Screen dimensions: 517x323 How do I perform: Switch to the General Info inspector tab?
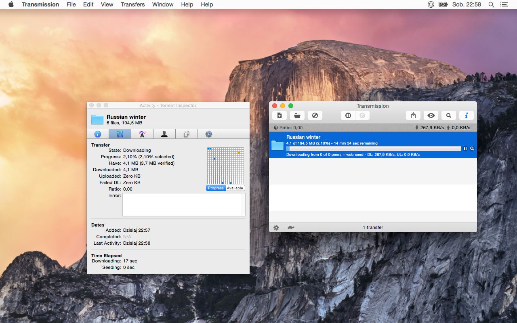click(x=98, y=134)
